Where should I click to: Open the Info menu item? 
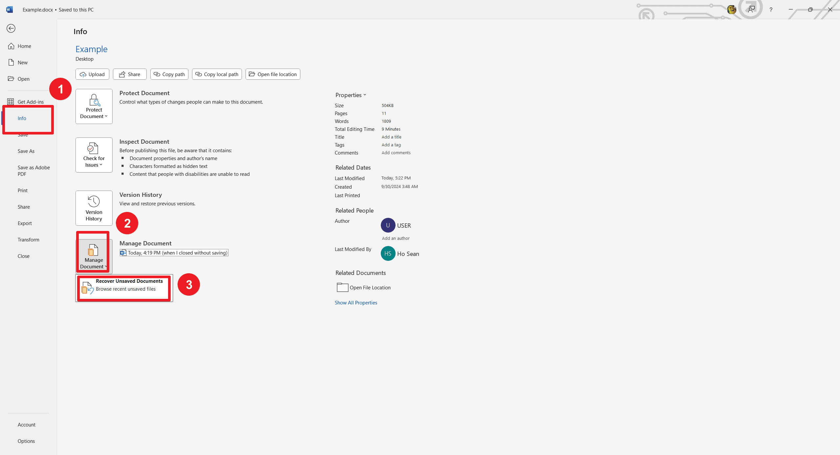21,118
